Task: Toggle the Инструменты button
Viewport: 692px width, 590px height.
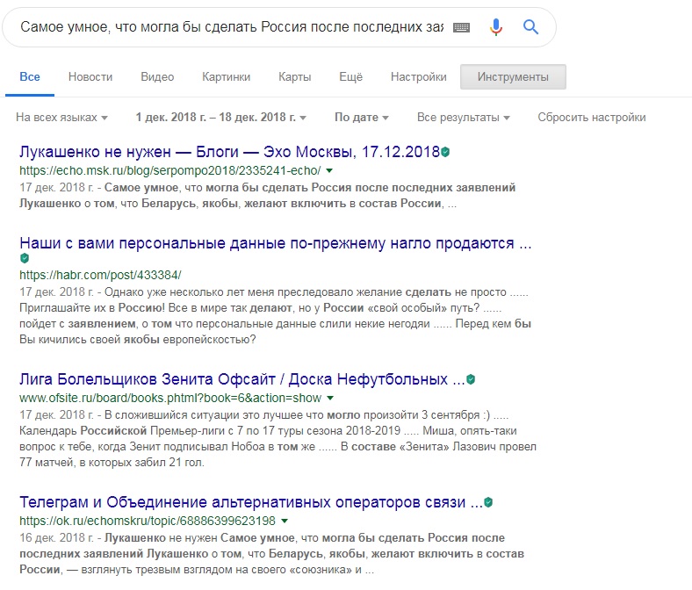Action: [x=513, y=76]
